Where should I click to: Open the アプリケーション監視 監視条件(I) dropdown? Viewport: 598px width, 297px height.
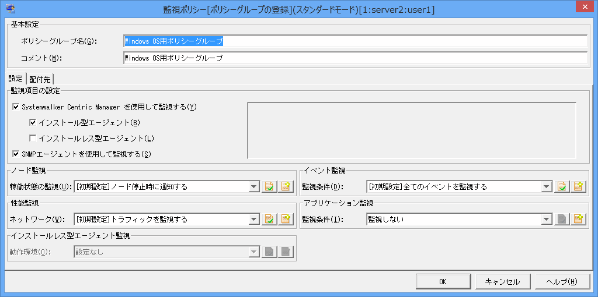pos(547,219)
